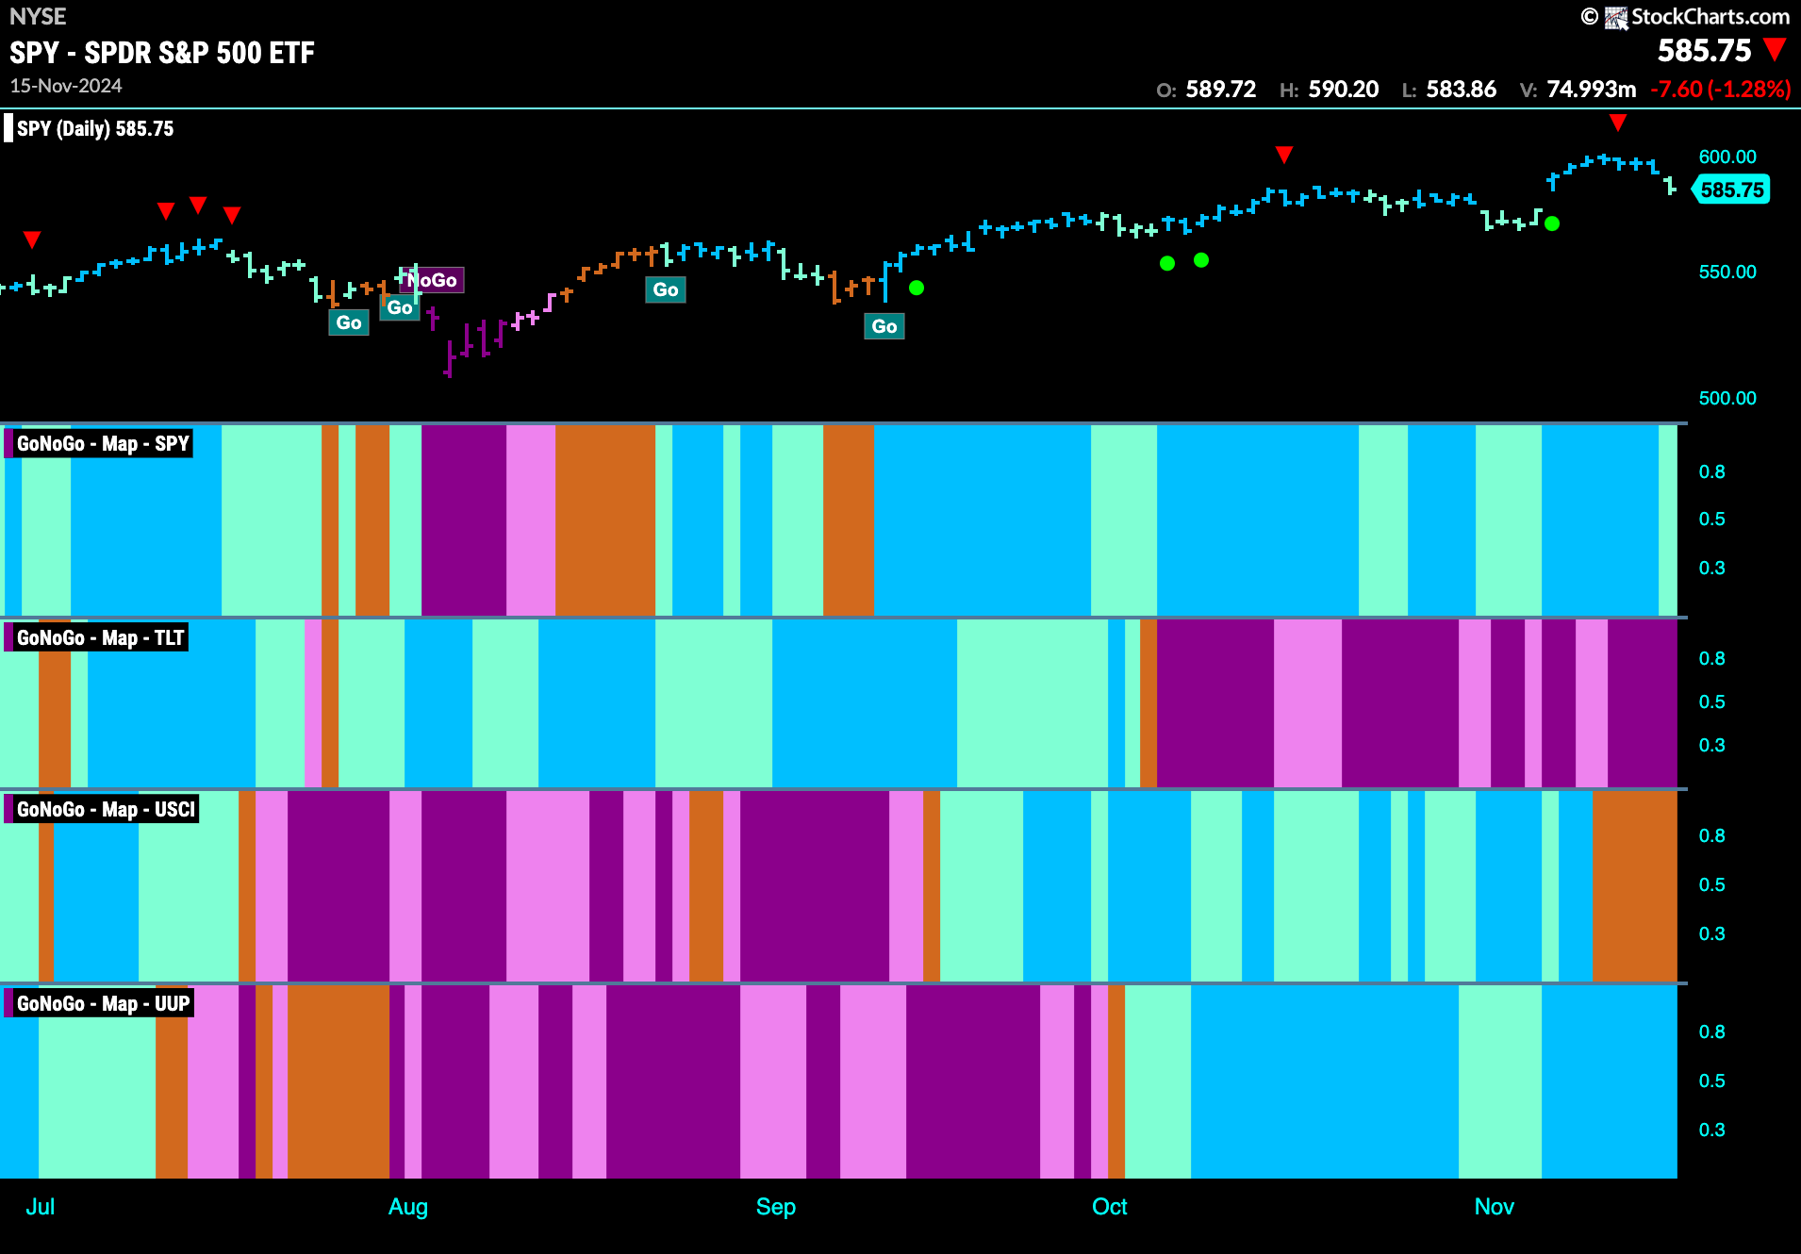
Task: Click the green dot in early November
Action: point(1552,223)
